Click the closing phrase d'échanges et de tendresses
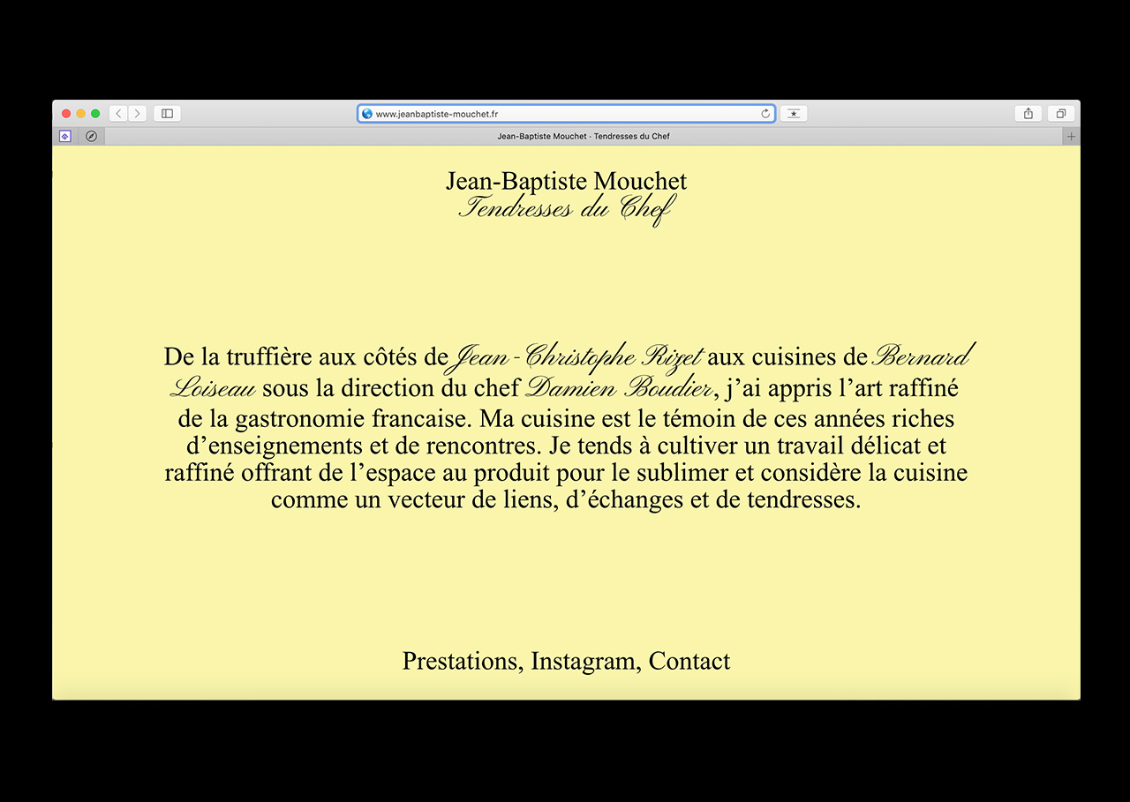Image resolution: width=1130 pixels, height=802 pixels. tap(712, 500)
